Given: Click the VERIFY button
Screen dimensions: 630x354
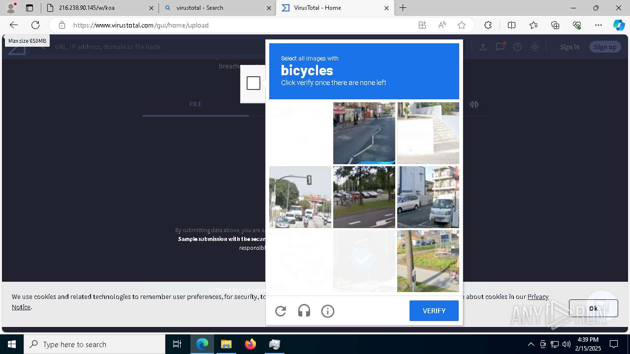Looking at the screenshot, I should 434,311.
